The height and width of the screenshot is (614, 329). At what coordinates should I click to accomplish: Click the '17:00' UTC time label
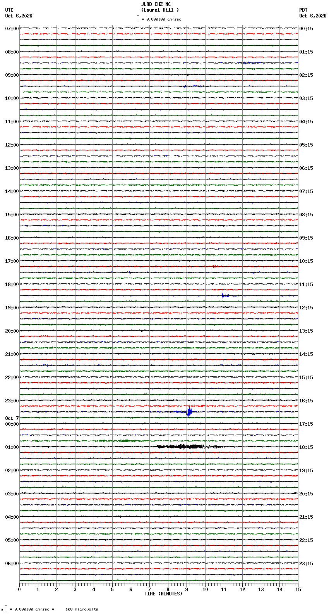click(12, 261)
